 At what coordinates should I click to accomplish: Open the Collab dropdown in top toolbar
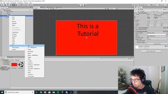135,5
